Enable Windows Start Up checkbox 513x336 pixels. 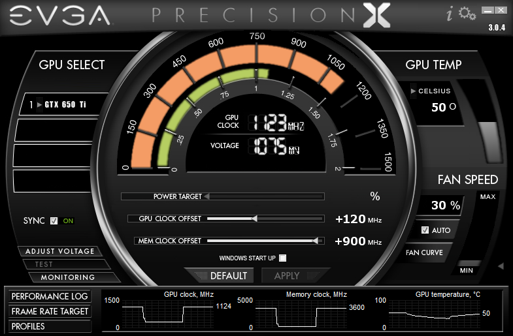(283, 258)
